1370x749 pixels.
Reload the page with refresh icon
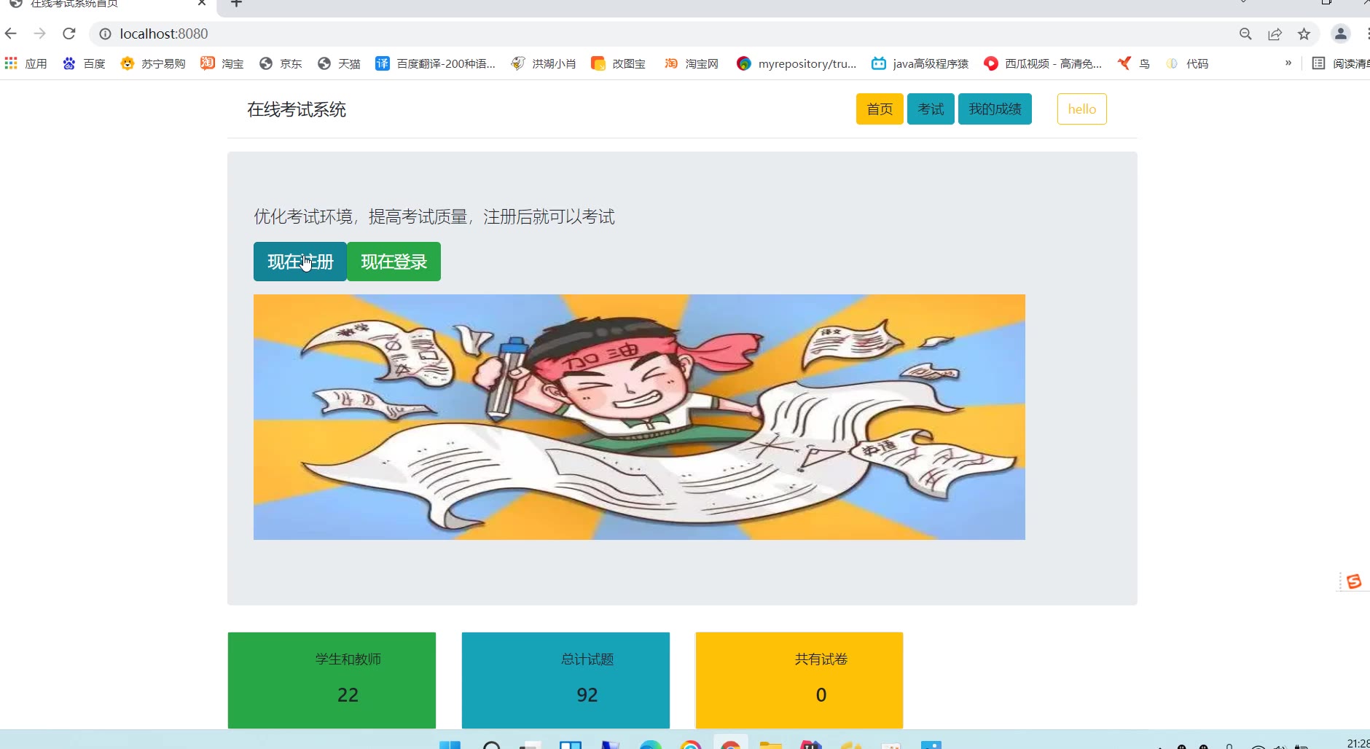[x=69, y=34]
